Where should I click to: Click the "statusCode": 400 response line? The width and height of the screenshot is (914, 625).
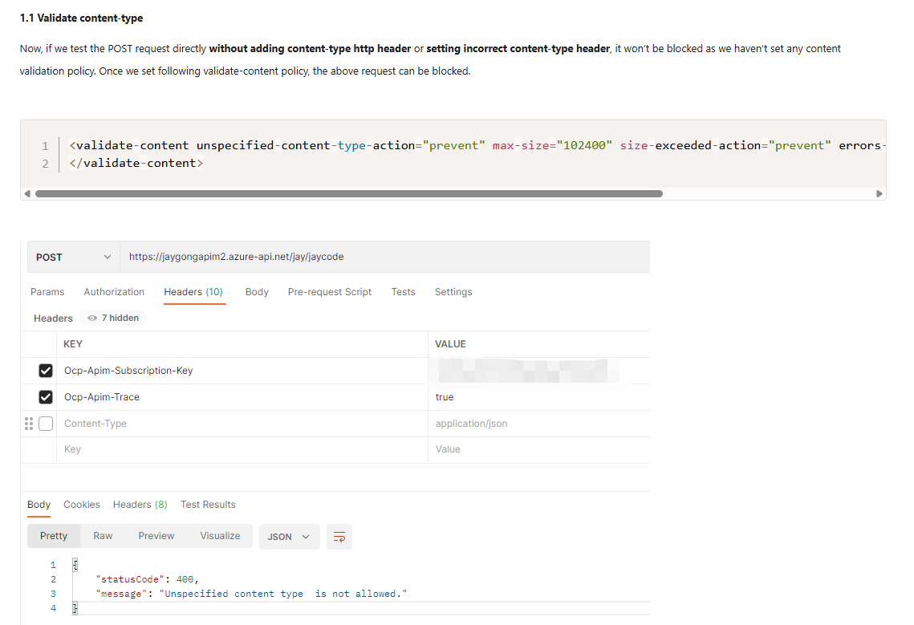[147, 579]
